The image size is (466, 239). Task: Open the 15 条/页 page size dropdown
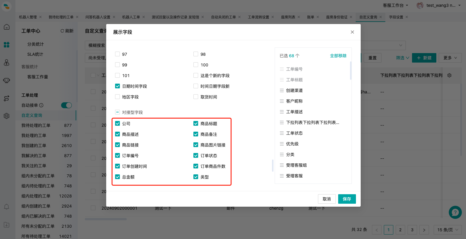tap(448, 230)
